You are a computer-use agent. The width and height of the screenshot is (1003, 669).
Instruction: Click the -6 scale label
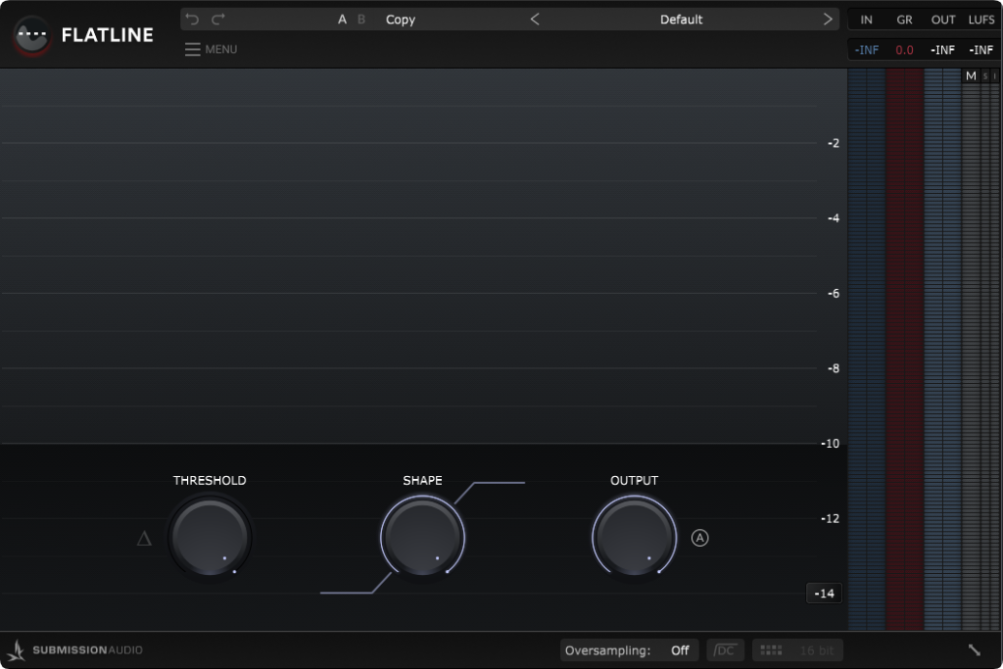pyautogui.click(x=833, y=294)
